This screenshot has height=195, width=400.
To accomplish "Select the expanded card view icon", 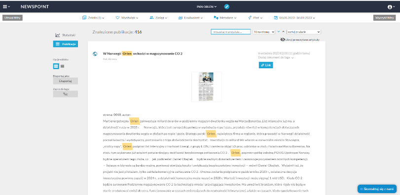I will click(56, 66).
